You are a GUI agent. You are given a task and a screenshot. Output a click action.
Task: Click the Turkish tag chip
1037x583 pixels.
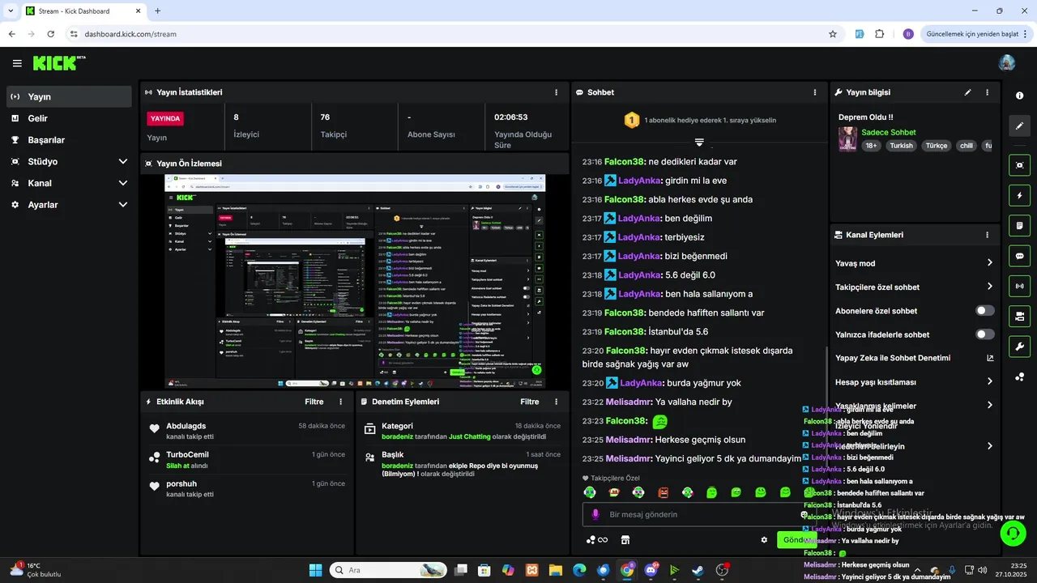(901, 146)
